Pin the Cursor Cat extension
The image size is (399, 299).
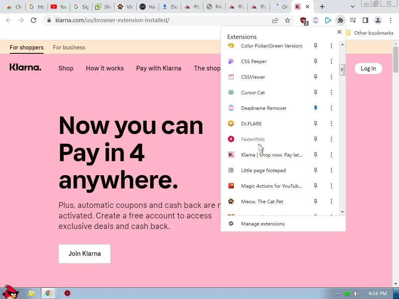click(x=316, y=93)
